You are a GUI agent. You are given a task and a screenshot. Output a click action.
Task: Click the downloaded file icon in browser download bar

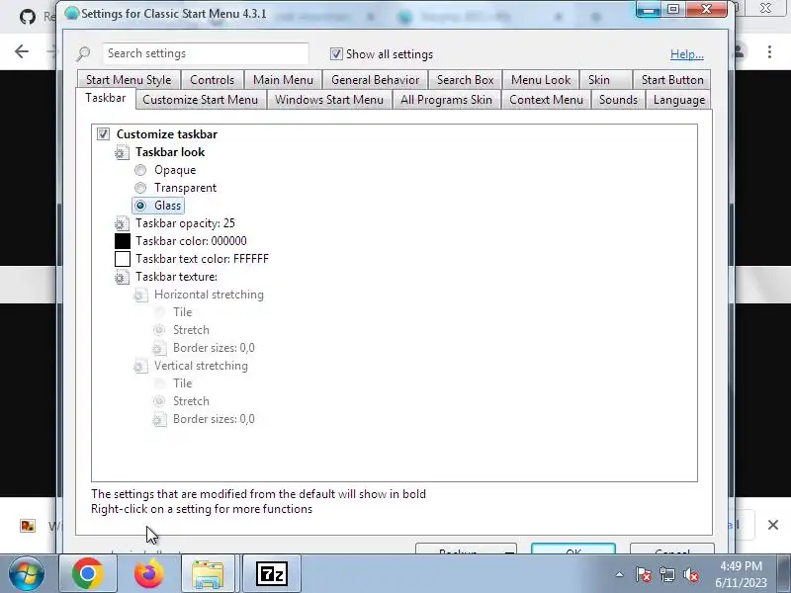pyautogui.click(x=28, y=526)
